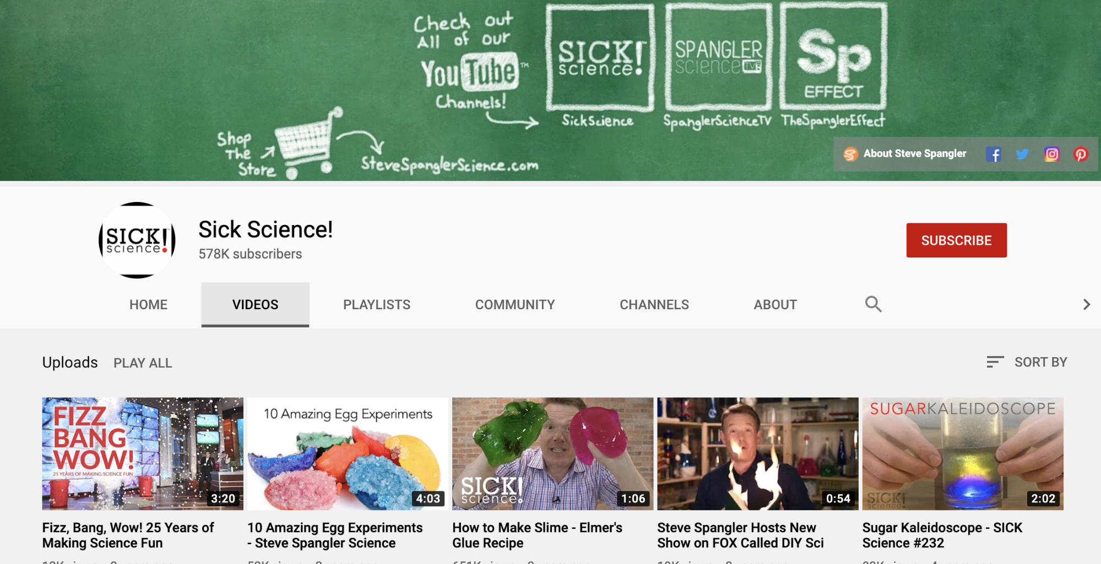Click the SICK! science box in banner

click(600, 57)
